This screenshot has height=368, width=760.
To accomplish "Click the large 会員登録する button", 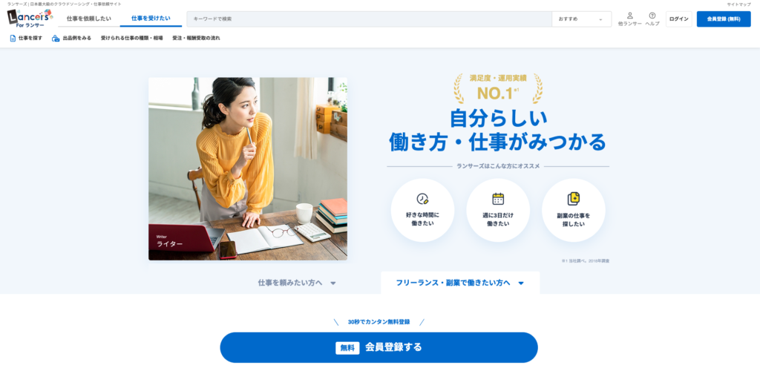I will point(379,347).
